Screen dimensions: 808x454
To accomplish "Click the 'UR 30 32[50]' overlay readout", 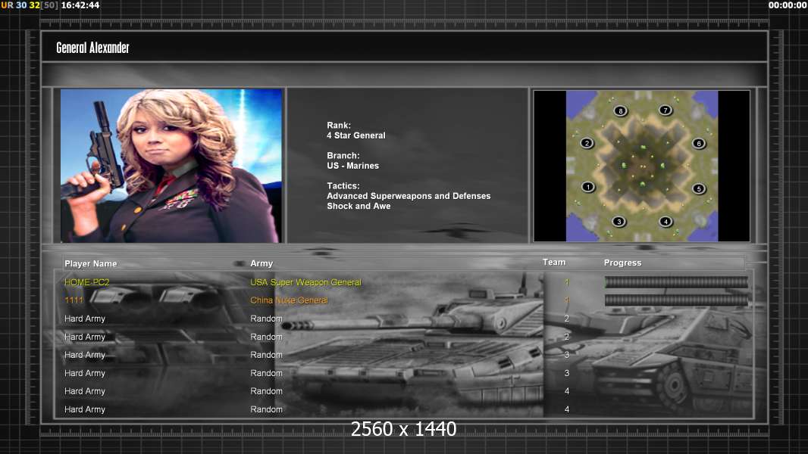I will point(30,5).
